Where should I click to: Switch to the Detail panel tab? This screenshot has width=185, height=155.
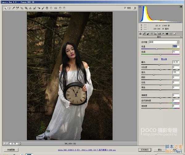149,33
